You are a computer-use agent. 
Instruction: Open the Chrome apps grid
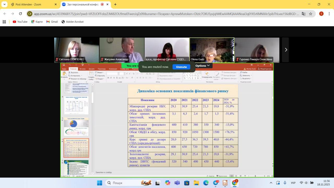[x=4, y=22]
